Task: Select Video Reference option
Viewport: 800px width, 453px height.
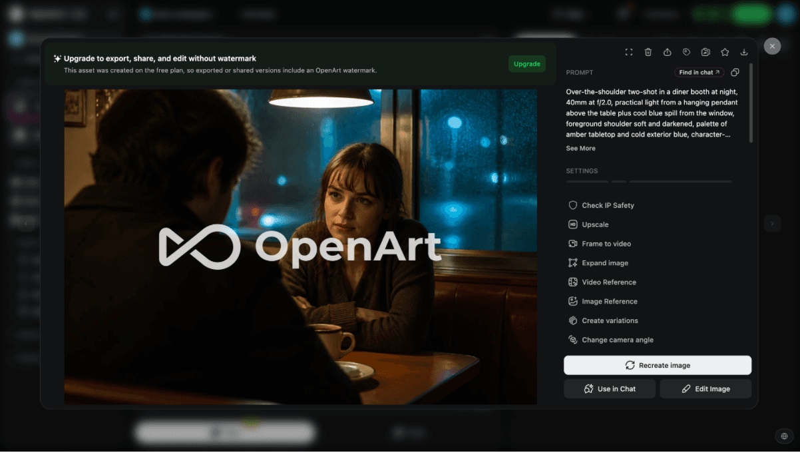Action: [x=602, y=282]
